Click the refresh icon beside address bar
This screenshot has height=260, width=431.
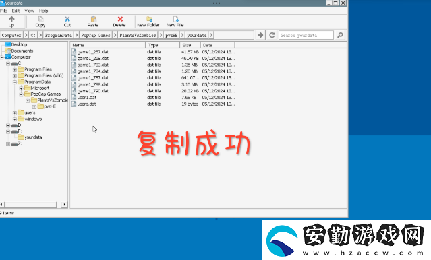point(272,35)
